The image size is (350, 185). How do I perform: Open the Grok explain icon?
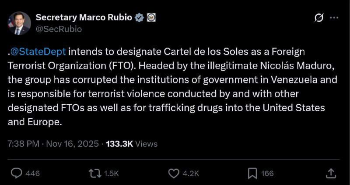point(319,18)
